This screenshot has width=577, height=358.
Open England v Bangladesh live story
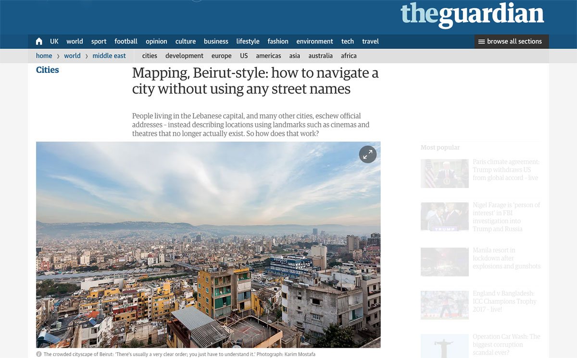pos(504,301)
